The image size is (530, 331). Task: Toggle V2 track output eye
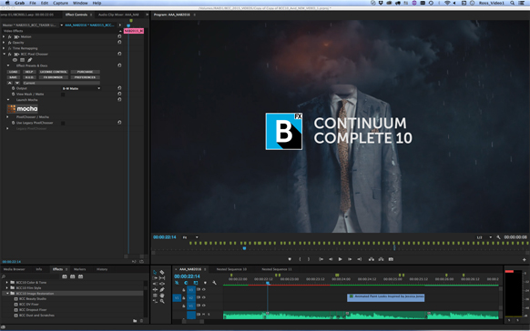point(204,297)
